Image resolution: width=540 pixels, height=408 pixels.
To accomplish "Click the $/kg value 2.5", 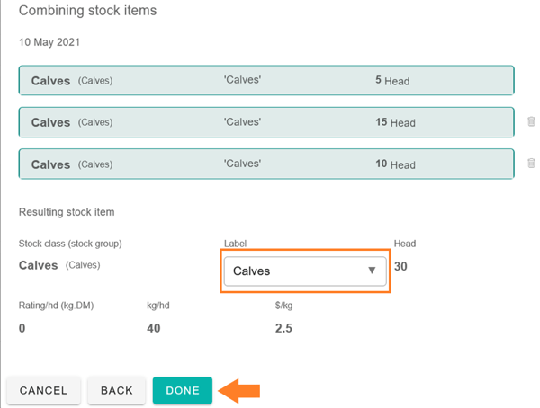I will [283, 328].
